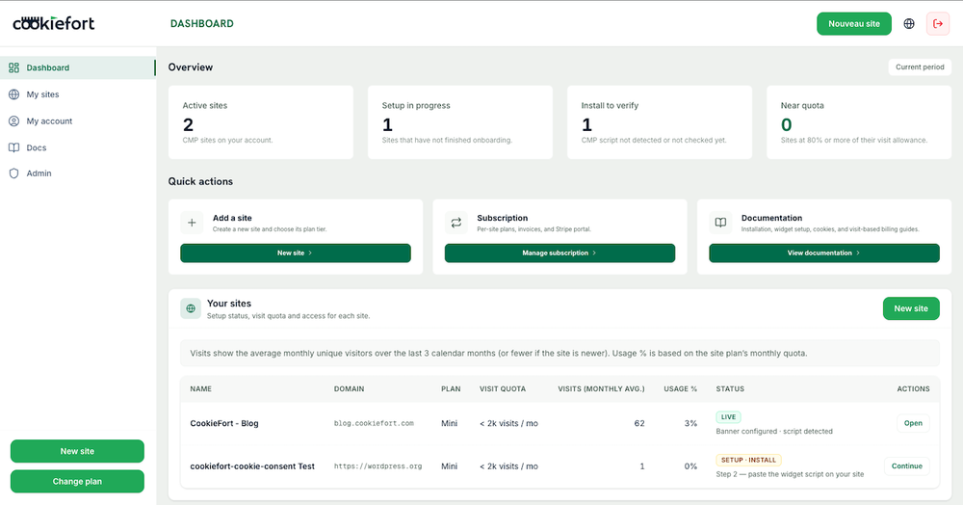Image resolution: width=963 pixels, height=505 pixels.
Task: Continue setup for cookiefort-cookie-consent Test
Action: pos(906,466)
